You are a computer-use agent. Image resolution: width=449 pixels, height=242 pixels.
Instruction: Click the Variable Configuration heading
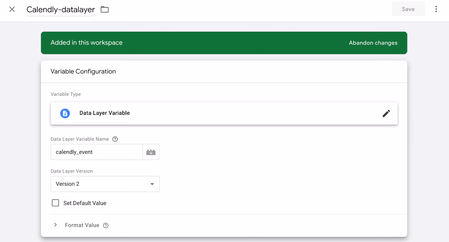83,71
